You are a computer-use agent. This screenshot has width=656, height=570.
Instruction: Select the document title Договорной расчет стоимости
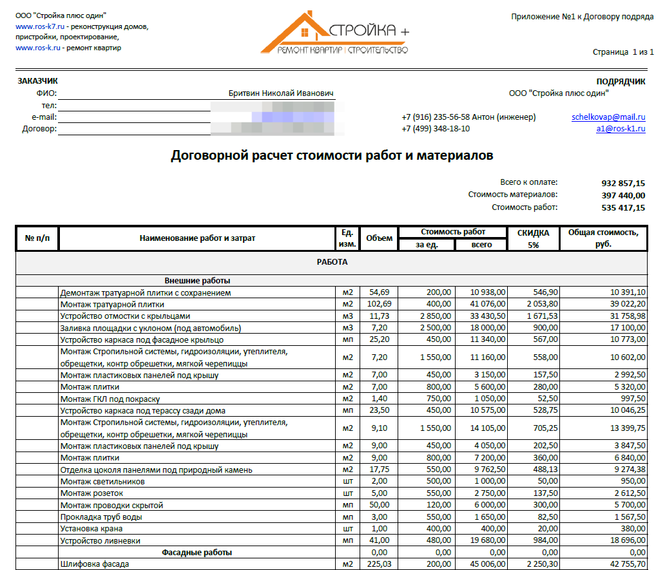(x=332, y=155)
